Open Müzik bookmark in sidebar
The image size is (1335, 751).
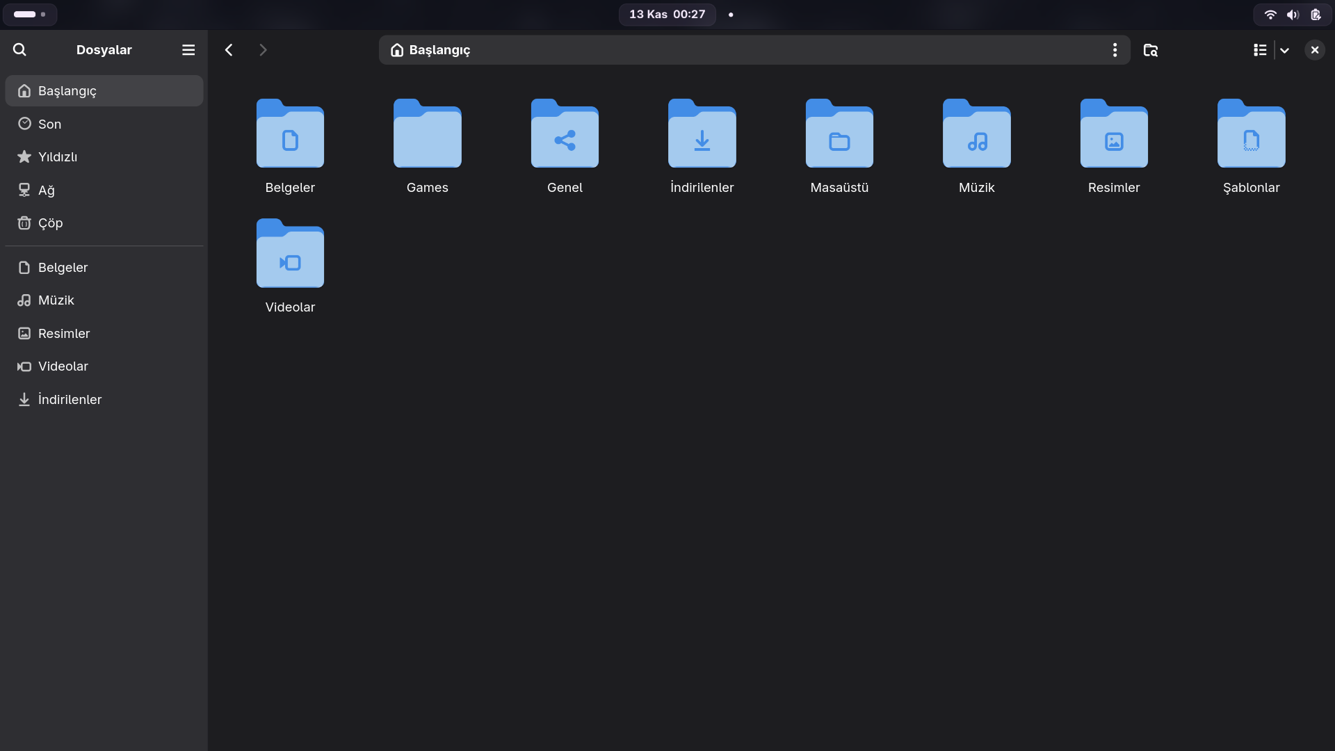coord(104,300)
